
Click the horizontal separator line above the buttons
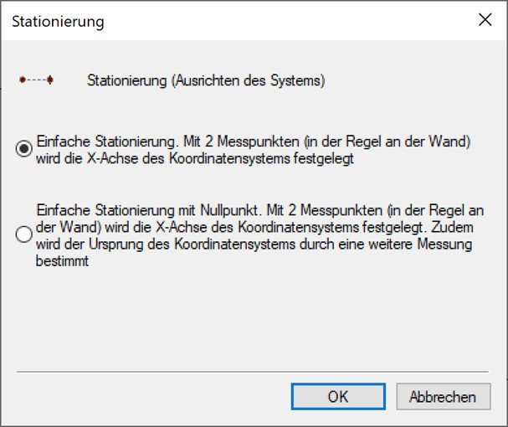point(251,370)
